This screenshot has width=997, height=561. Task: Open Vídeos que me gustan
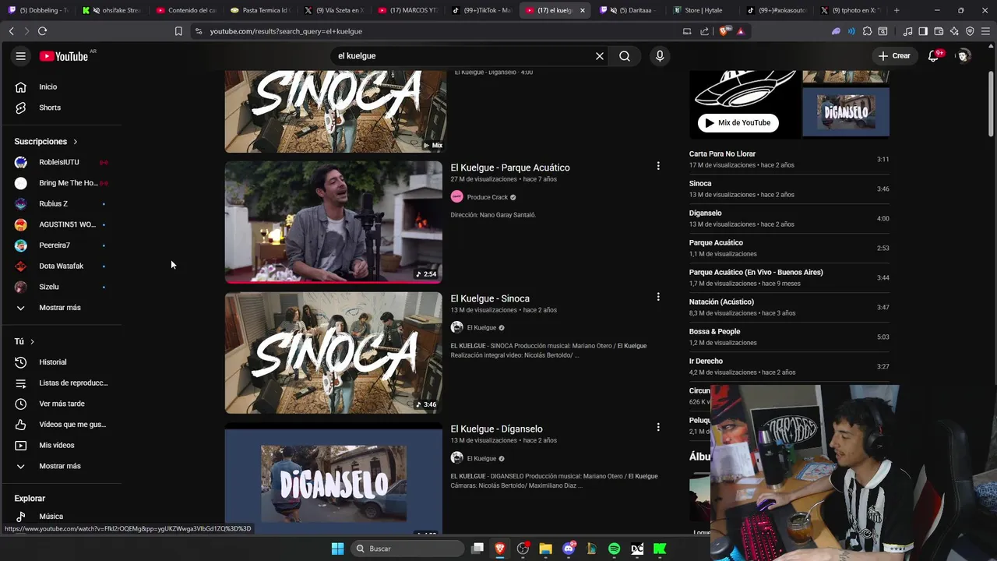[x=61, y=425]
